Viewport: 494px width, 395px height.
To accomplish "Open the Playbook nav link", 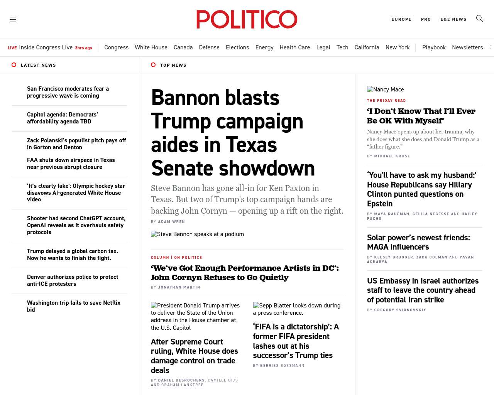I will [434, 47].
